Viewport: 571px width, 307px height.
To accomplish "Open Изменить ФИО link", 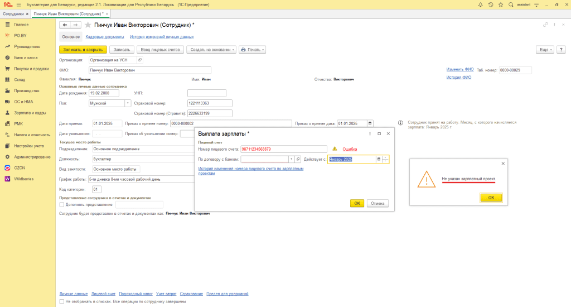I will 460,69.
